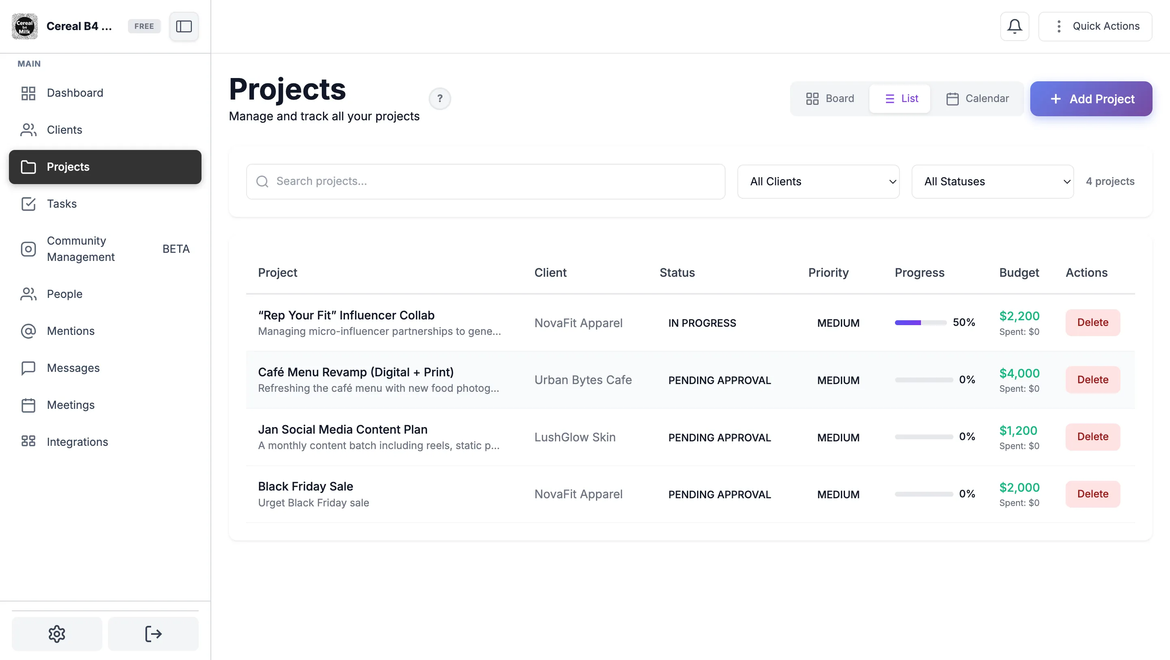The height and width of the screenshot is (660, 1170).
Task: Open the notifications bell
Action: [1014, 26]
